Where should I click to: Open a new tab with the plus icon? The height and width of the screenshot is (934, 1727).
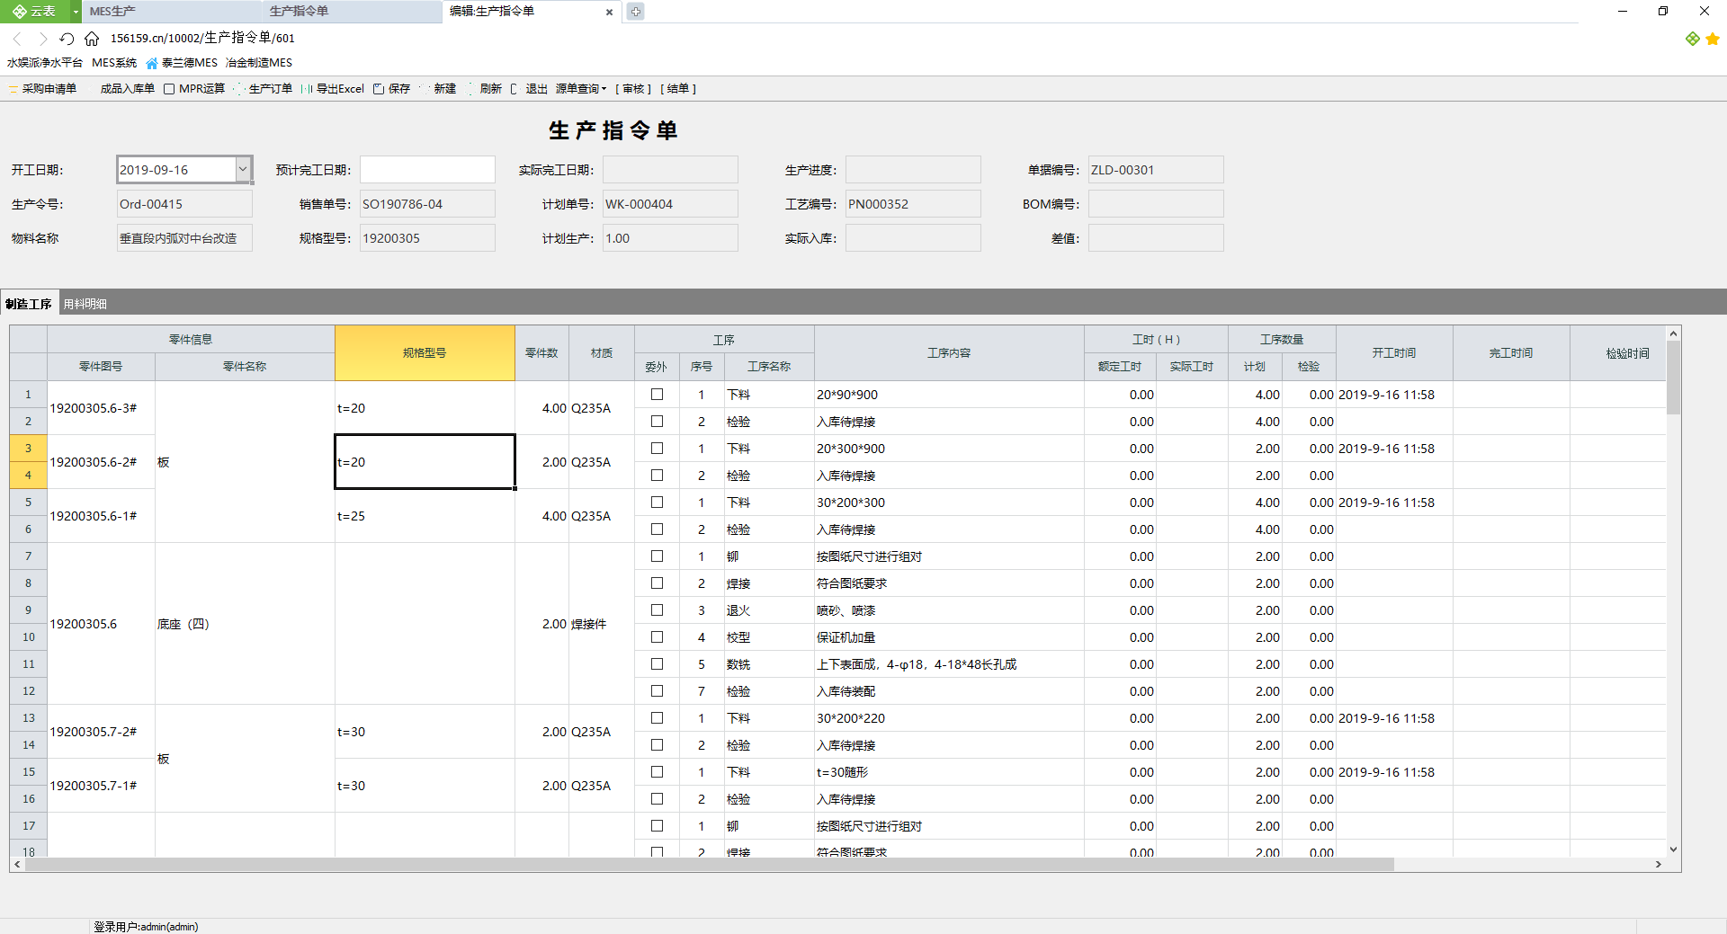click(x=635, y=12)
